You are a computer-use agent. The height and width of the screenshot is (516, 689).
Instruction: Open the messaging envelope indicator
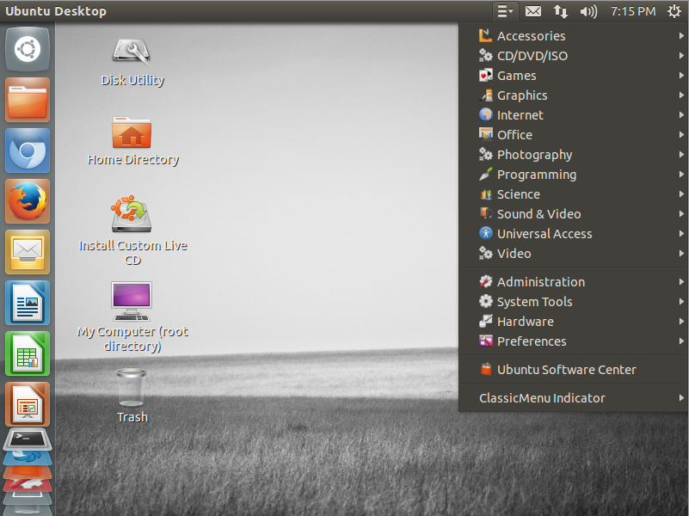click(x=533, y=11)
